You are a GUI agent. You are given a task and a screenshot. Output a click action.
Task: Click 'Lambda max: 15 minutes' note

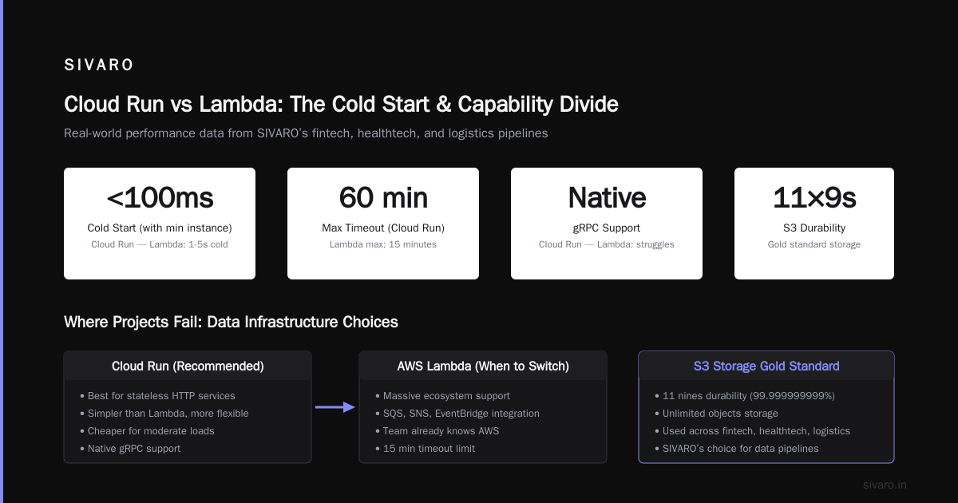383,244
